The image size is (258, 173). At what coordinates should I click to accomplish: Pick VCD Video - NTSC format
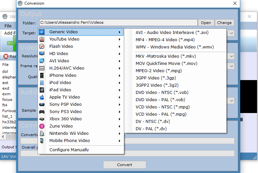[175, 107]
